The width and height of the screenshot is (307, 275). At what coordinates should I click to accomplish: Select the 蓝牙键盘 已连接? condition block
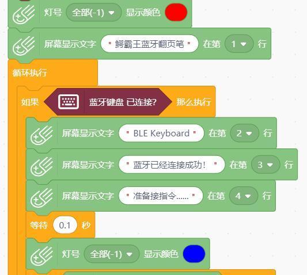(108, 102)
